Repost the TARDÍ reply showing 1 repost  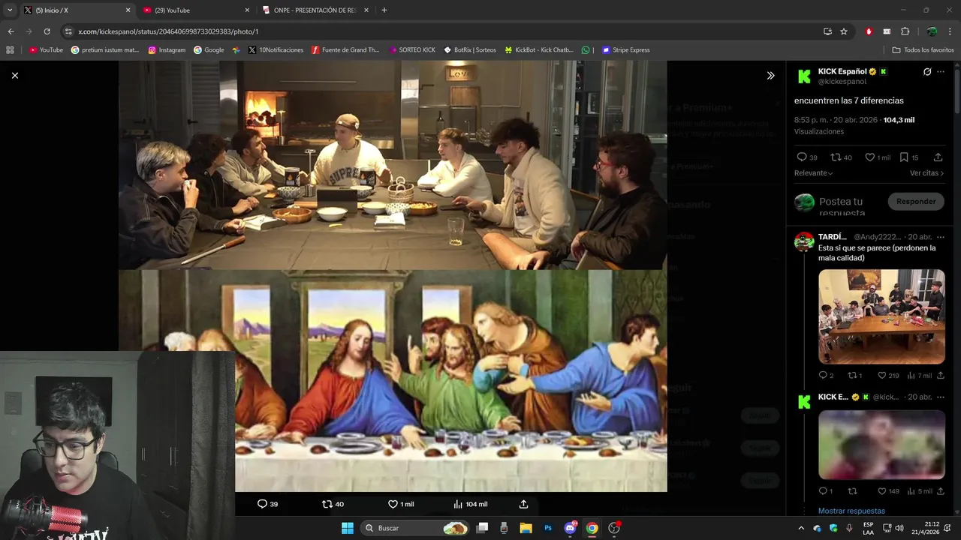pos(852,375)
